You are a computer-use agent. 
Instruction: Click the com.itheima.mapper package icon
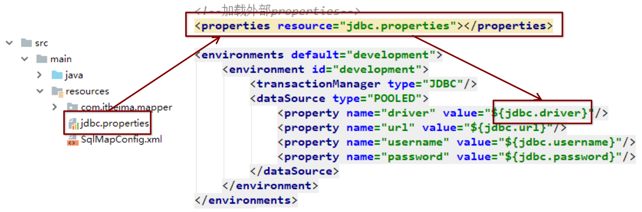tap(72, 107)
